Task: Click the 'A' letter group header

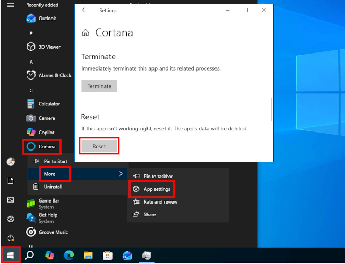Action: click(31, 62)
